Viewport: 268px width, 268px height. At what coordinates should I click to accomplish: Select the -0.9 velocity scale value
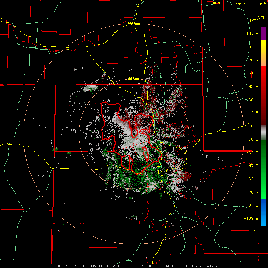253,126
